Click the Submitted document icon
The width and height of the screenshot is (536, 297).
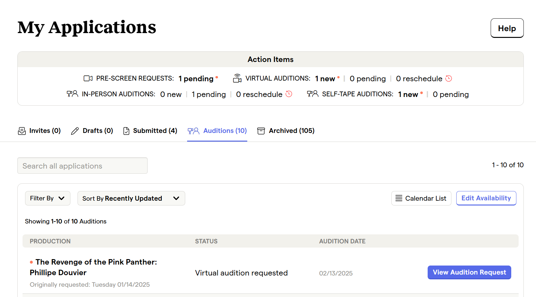point(126,131)
